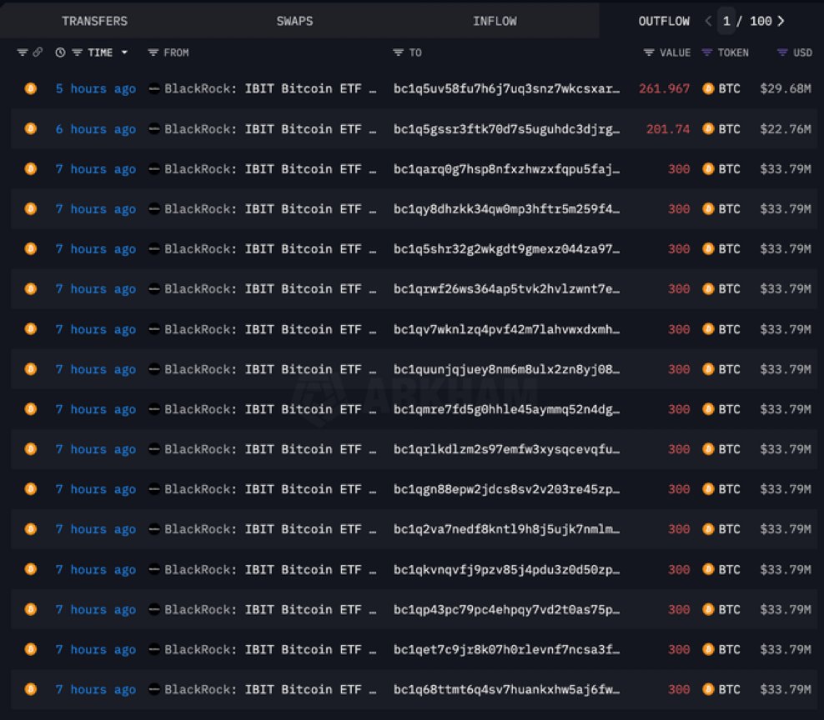The height and width of the screenshot is (720, 824).
Task: Filter by the FROM column
Action: [x=153, y=52]
